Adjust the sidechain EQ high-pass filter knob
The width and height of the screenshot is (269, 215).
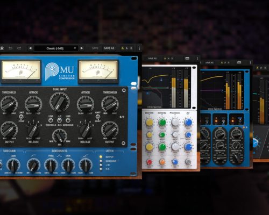pyautogui.click(x=33, y=165)
